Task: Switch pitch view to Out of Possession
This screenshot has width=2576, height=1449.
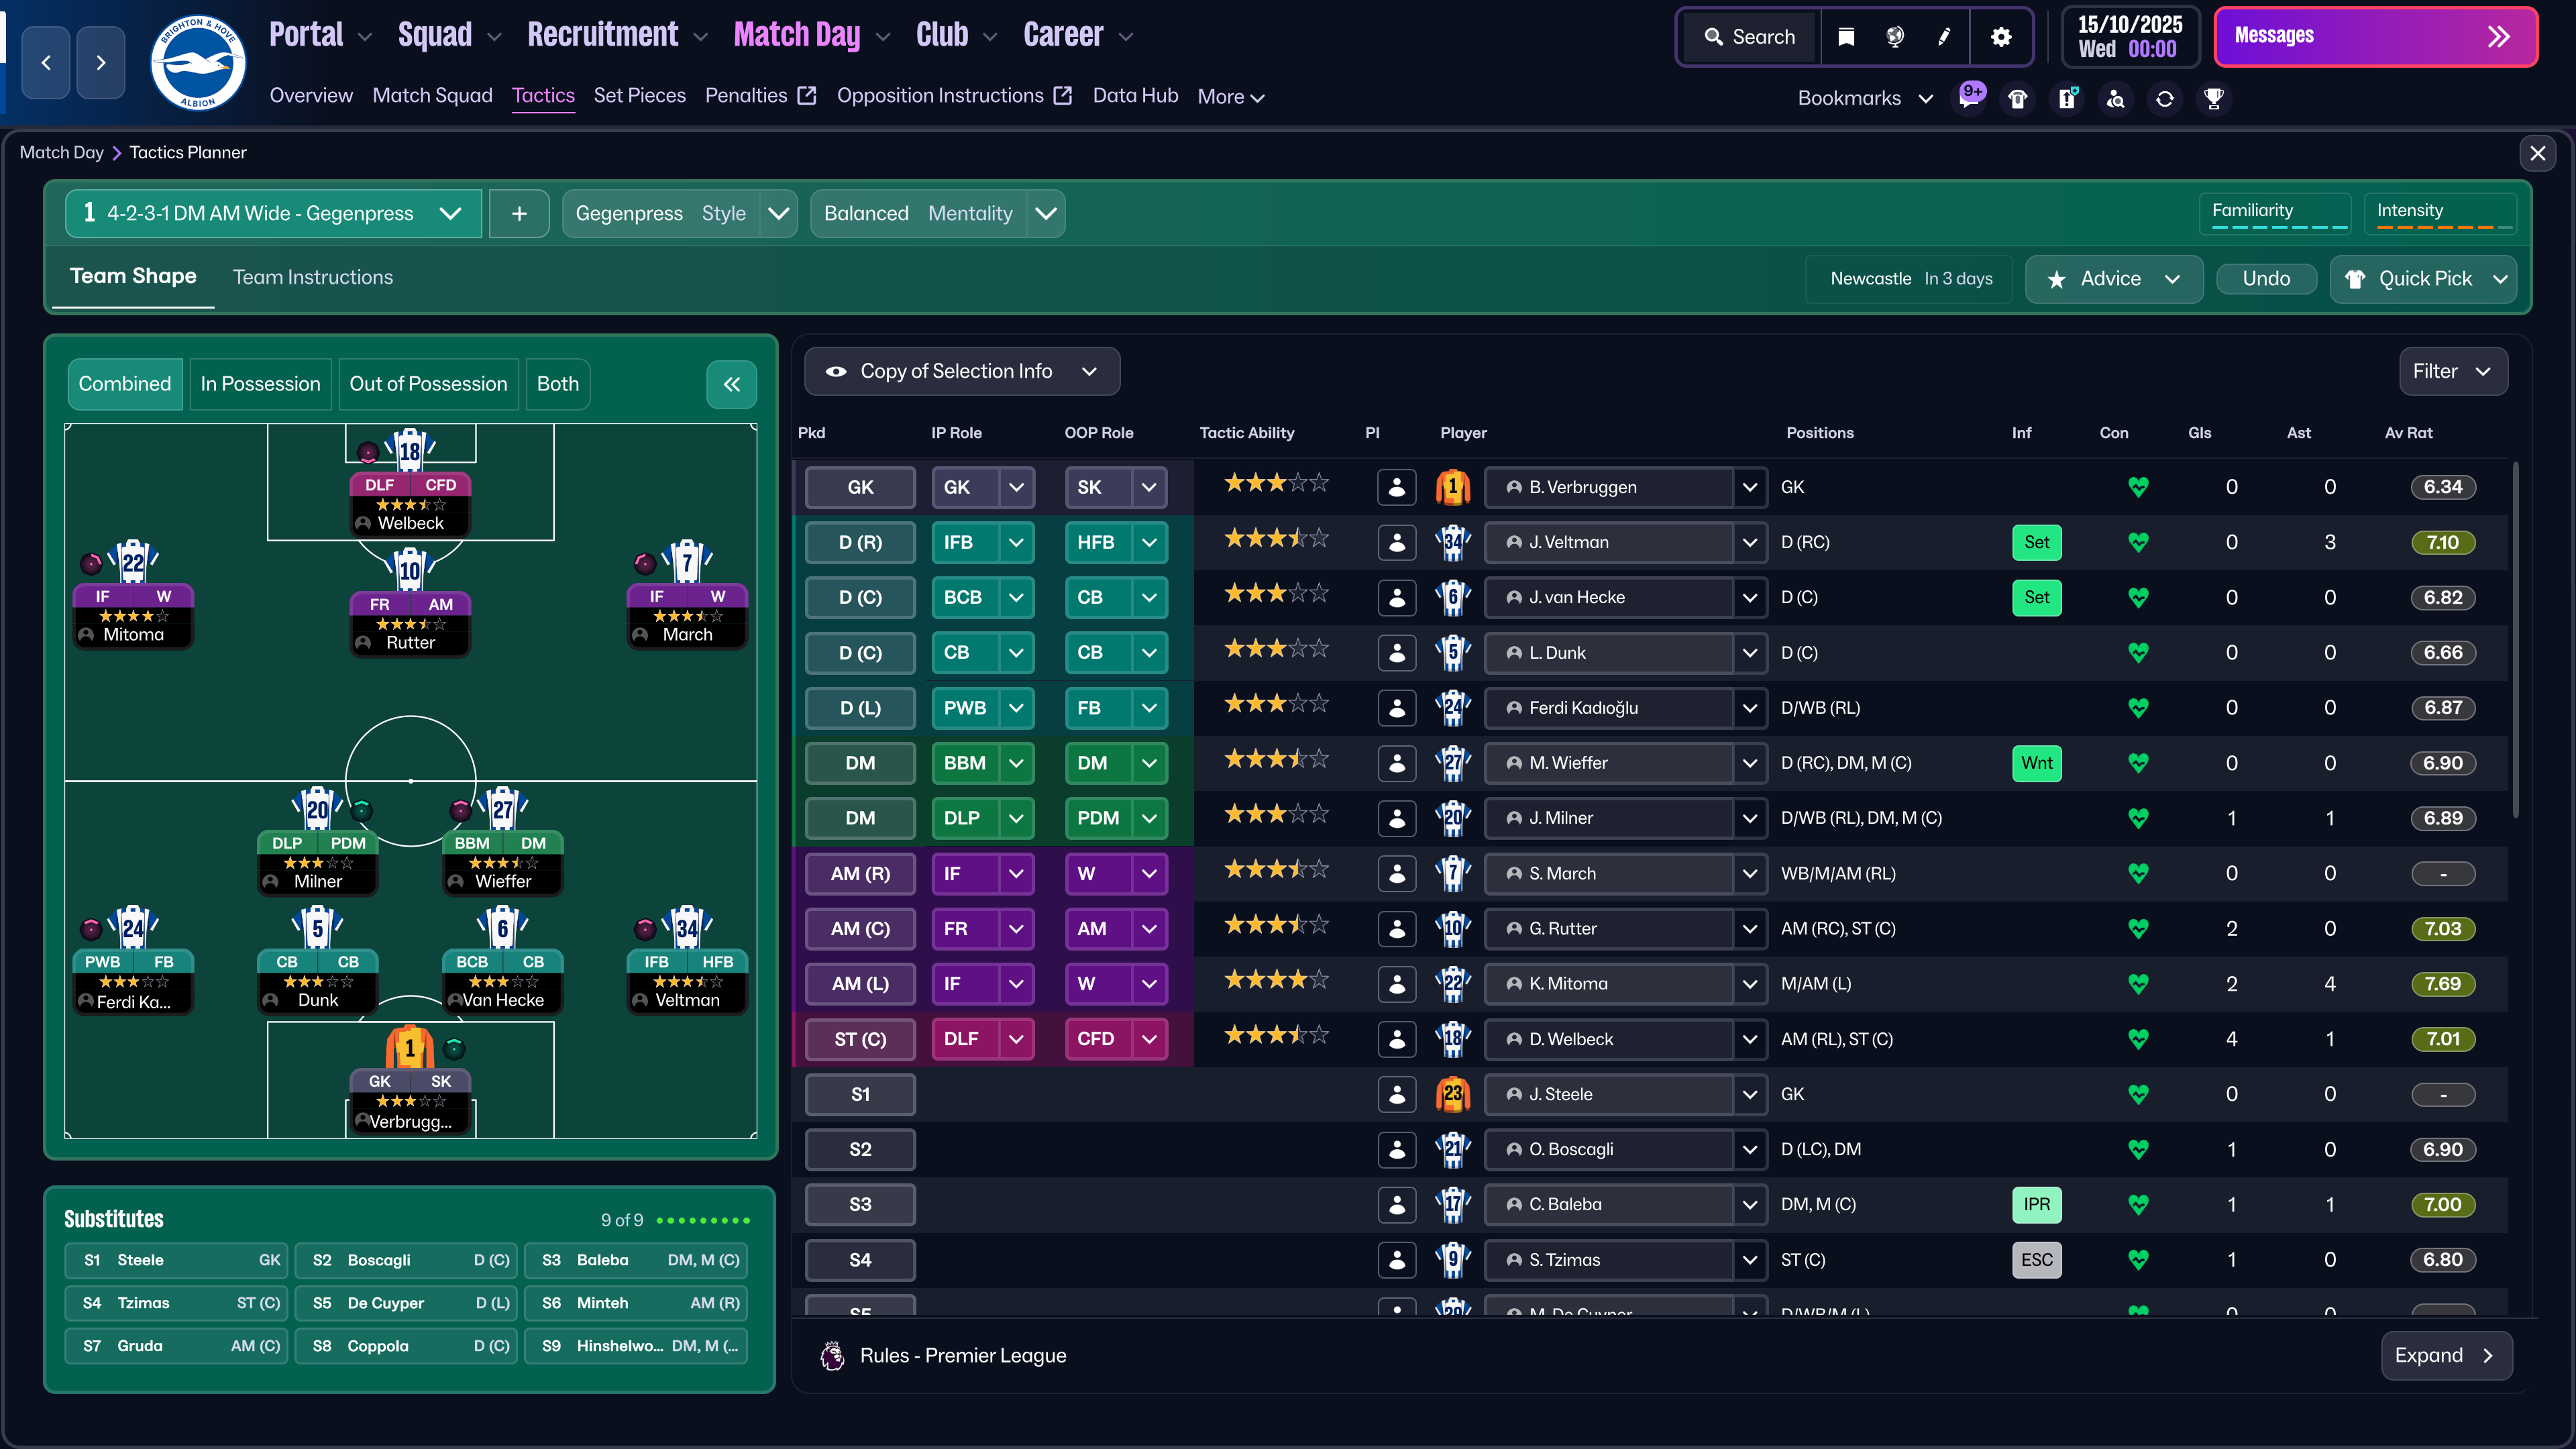Action: click(x=428, y=384)
